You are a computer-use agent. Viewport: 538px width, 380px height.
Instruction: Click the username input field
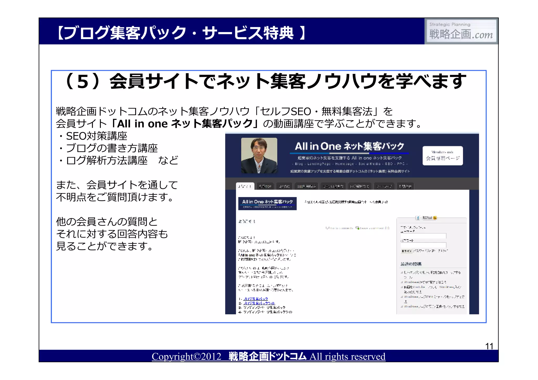[x=423, y=236]
